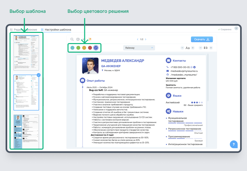Switch to Редактор резюме tab
The height and width of the screenshot is (171, 247).
[23, 30]
